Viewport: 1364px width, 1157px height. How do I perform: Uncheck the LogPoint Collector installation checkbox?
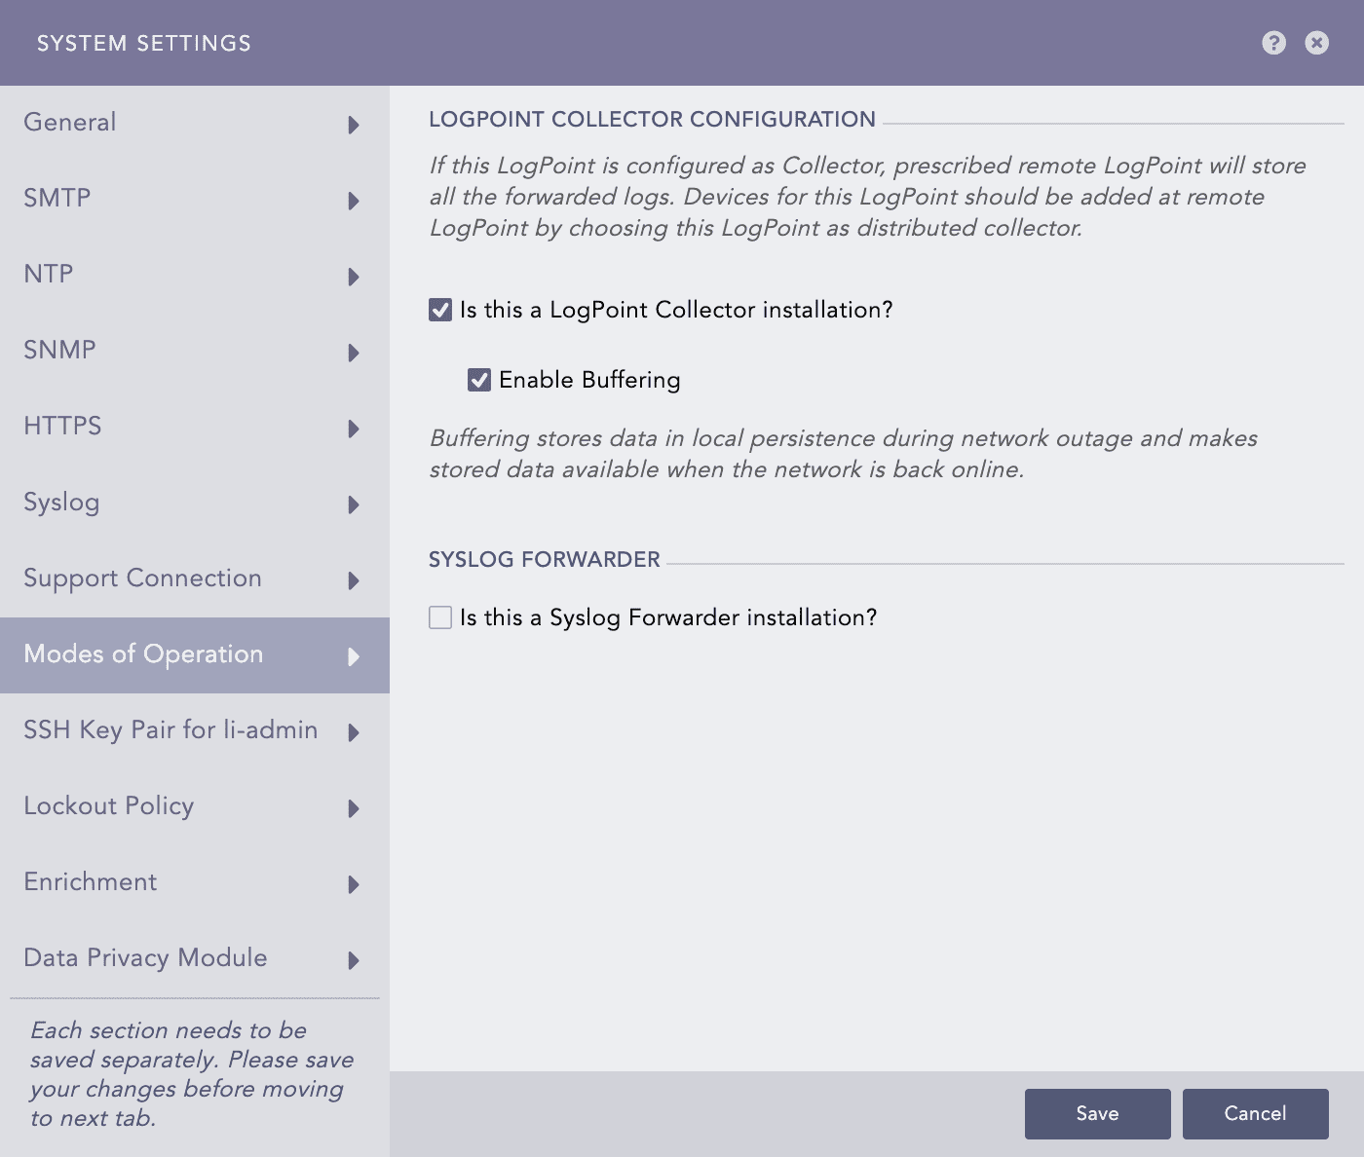click(440, 310)
